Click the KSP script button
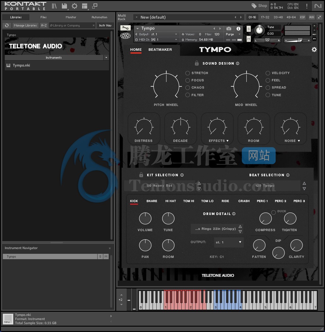 pyautogui.click(x=302, y=17)
